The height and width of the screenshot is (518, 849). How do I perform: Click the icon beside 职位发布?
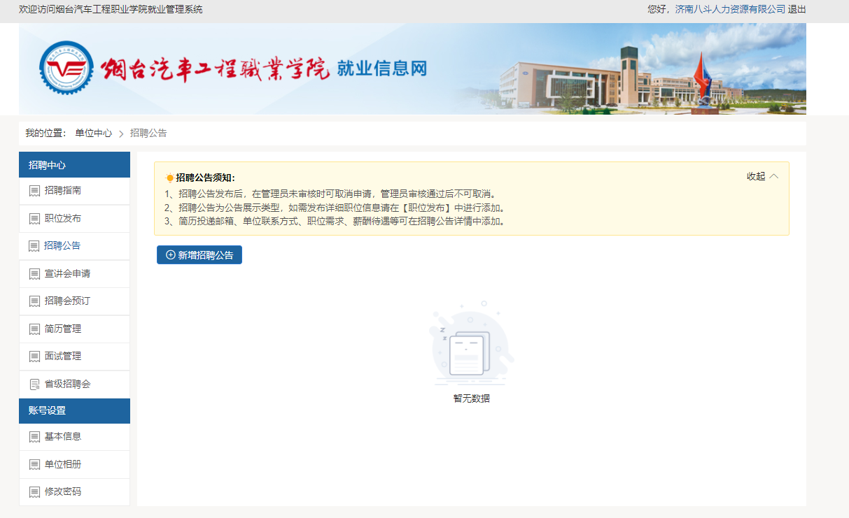34,219
